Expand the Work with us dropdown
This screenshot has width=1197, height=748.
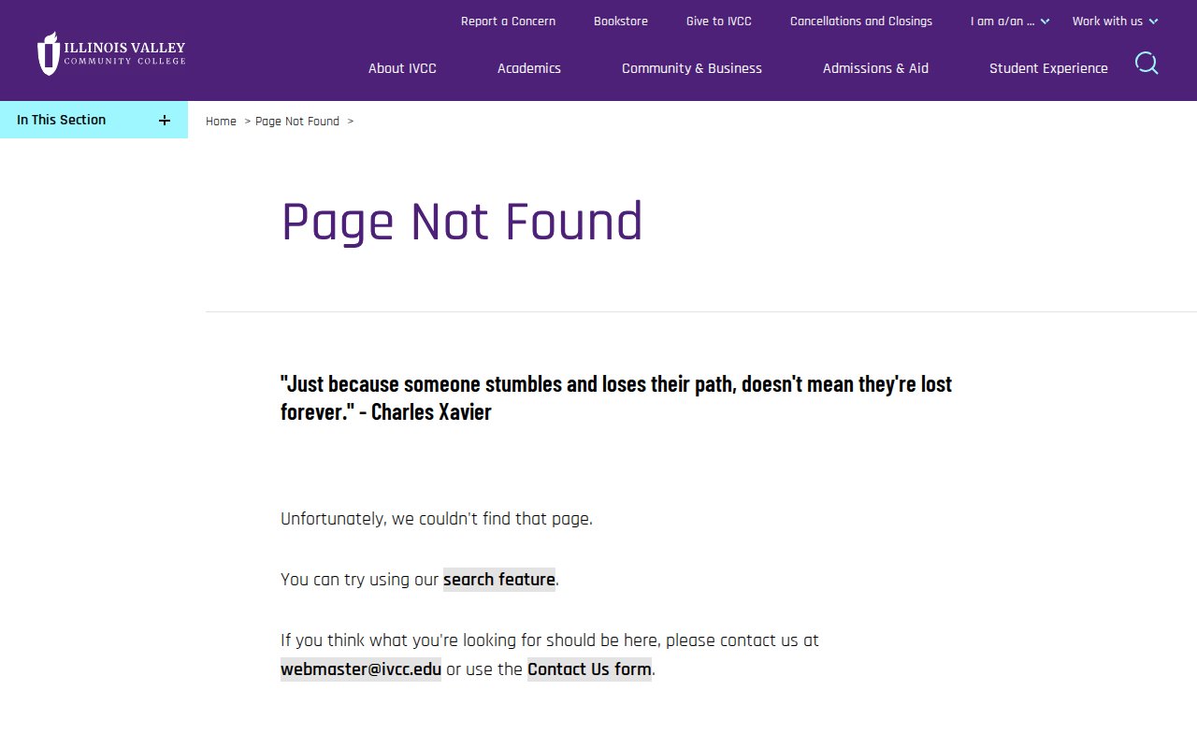pyautogui.click(x=1115, y=22)
